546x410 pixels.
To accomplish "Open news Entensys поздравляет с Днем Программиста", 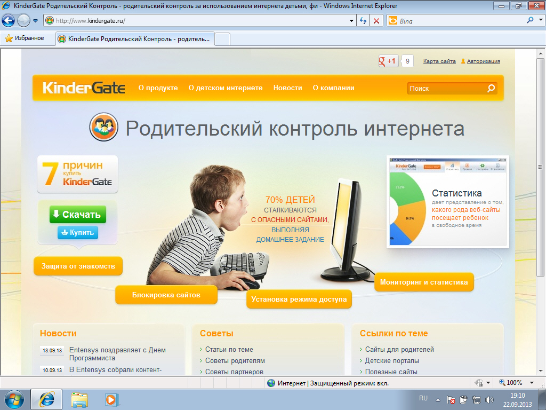I will click(117, 354).
